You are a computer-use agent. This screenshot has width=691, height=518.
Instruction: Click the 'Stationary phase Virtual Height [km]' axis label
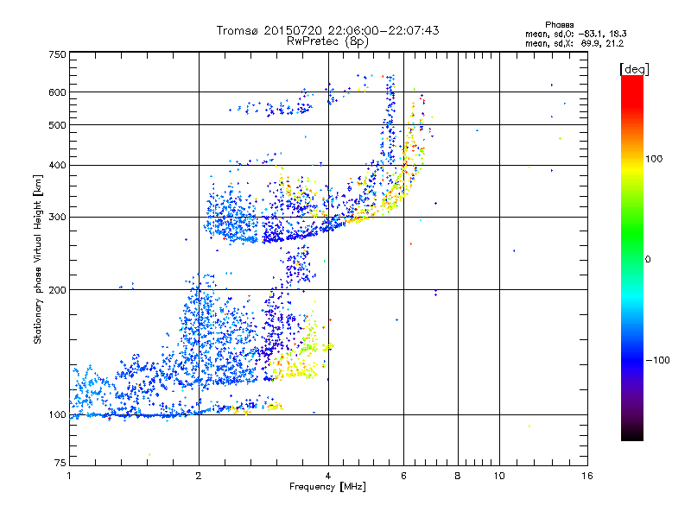[38, 259]
